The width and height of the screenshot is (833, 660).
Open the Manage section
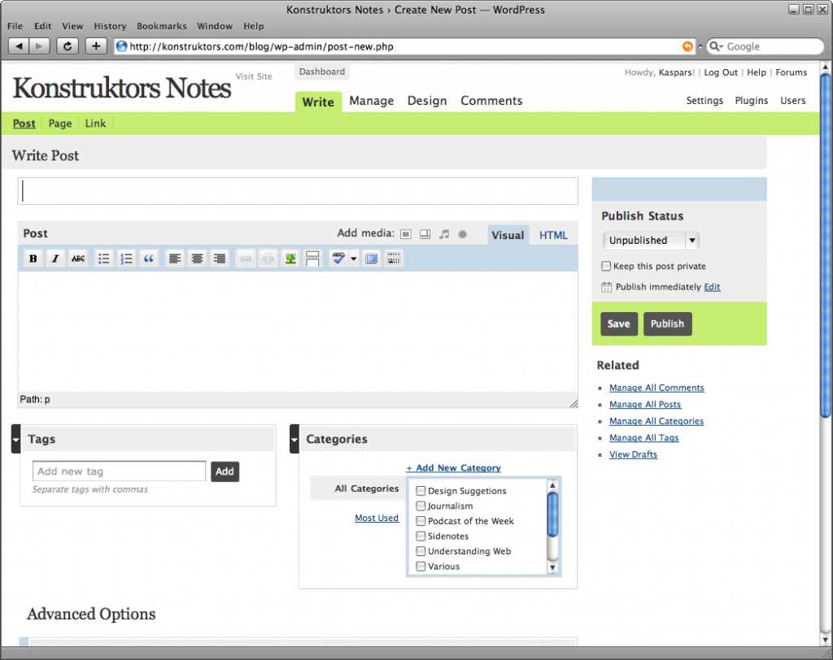tap(371, 101)
